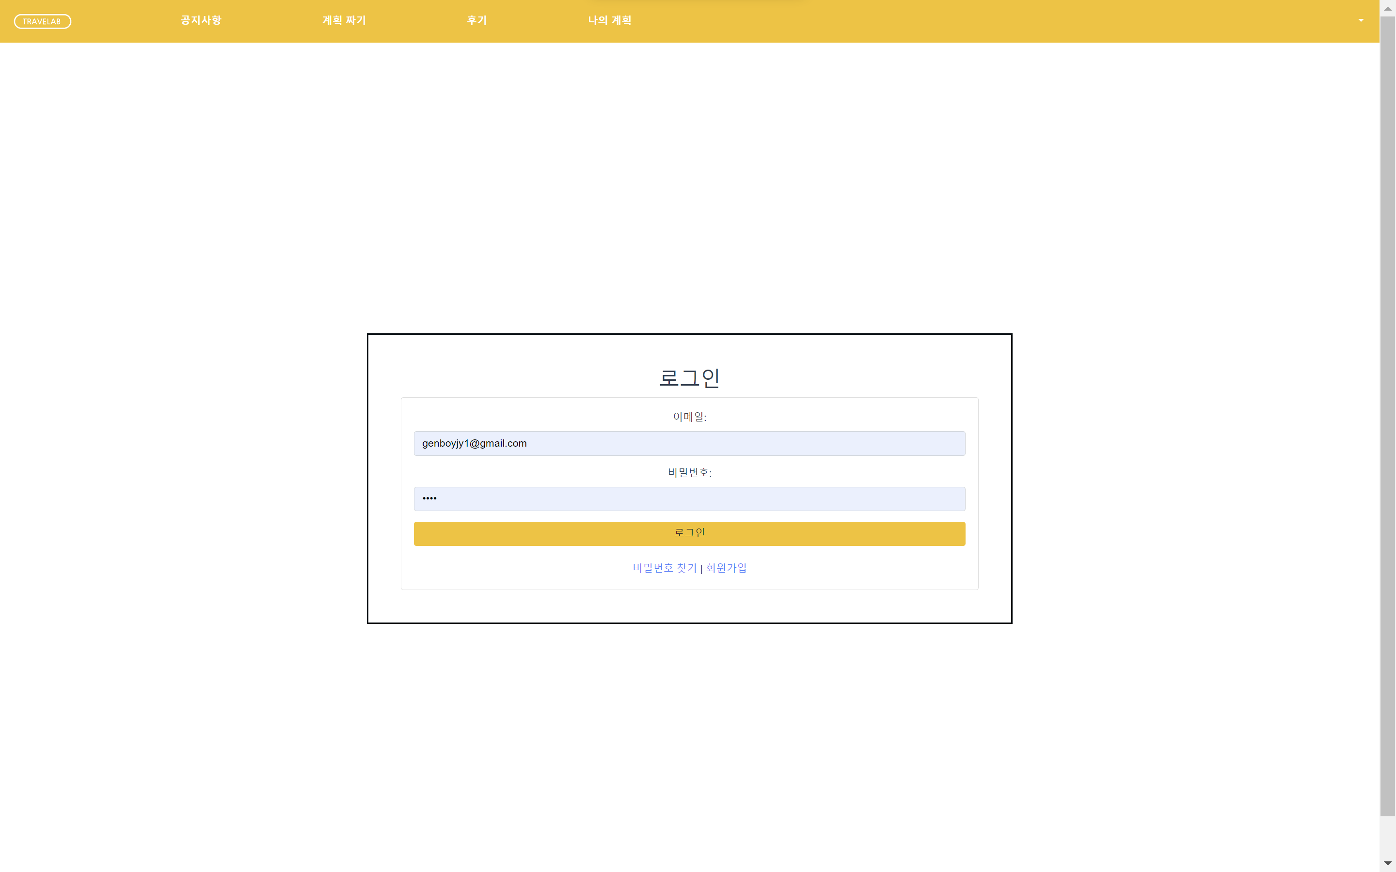Click the TRAVELAB logo in the navbar
1396x872 pixels.
point(42,21)
